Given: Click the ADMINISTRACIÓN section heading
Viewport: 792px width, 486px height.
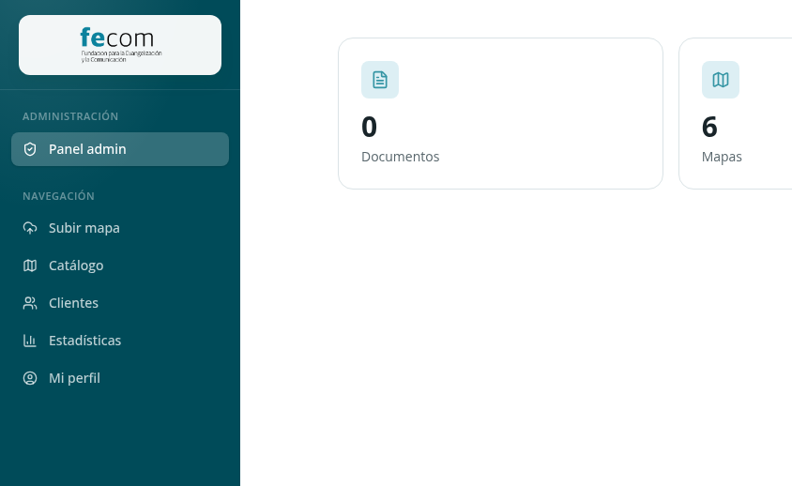Looking at the screenshot, I should pyautogui.click(x=70, y=116).
